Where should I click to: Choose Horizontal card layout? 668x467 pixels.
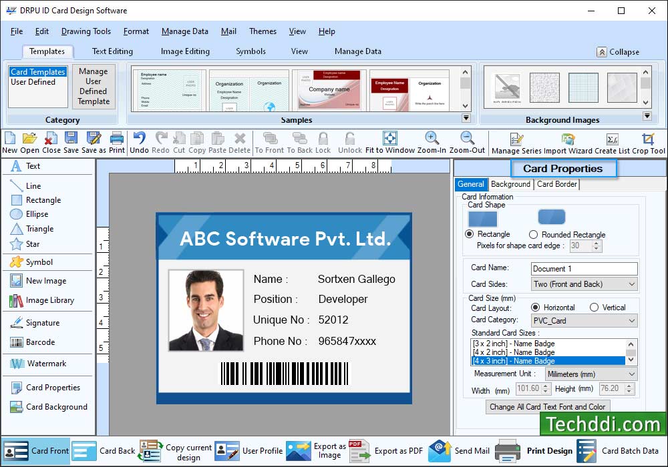point(535,307)
